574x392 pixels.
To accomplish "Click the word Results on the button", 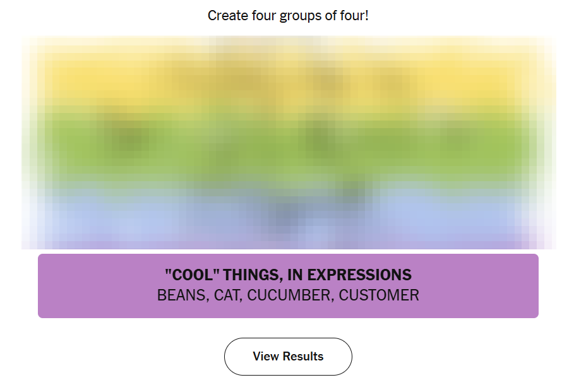I will 303,357.
